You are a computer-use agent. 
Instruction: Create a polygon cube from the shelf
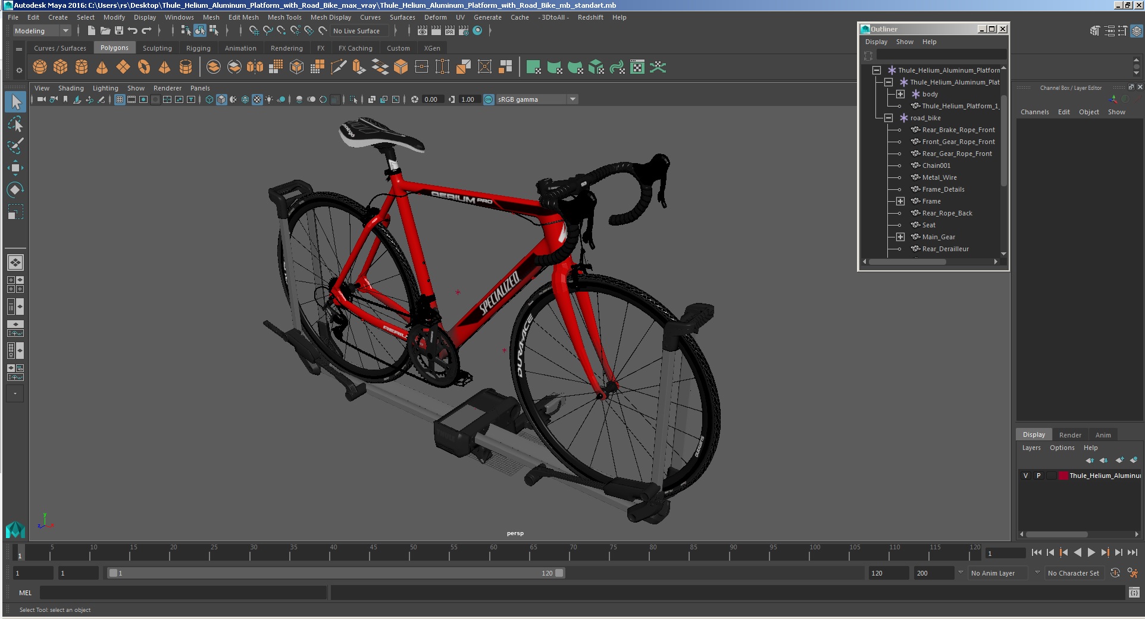(61, 67)
